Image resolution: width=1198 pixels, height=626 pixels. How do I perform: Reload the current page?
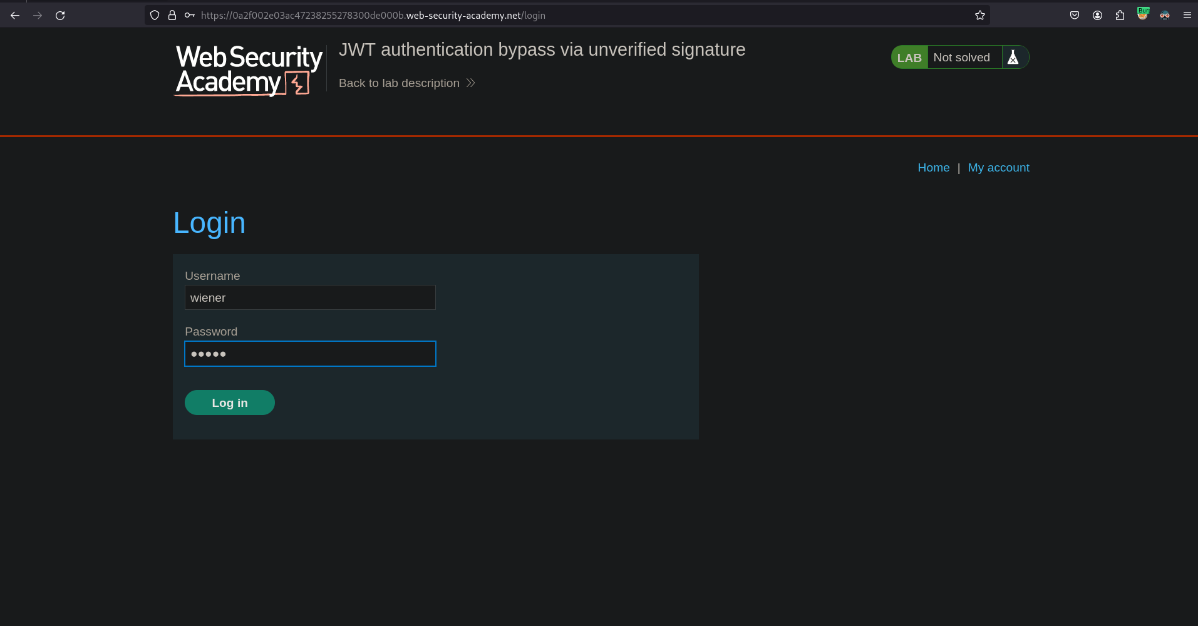point(60,15)
